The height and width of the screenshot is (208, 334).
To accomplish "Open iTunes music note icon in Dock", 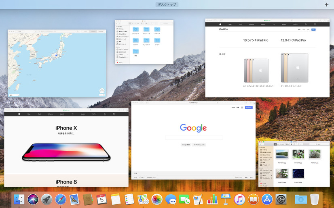I will (x=239, y=200).
